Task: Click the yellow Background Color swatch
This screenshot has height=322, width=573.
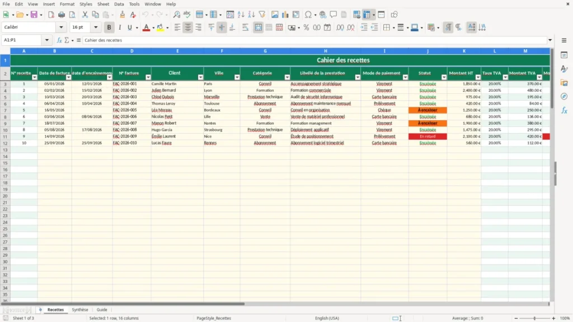Action: (160, 27)
